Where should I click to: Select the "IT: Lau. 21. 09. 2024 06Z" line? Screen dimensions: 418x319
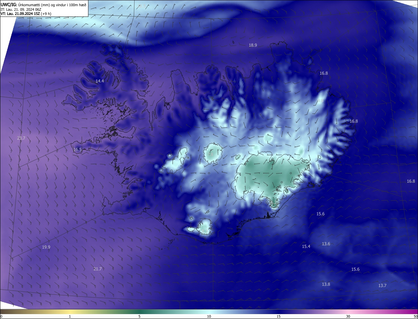(20, 9)
